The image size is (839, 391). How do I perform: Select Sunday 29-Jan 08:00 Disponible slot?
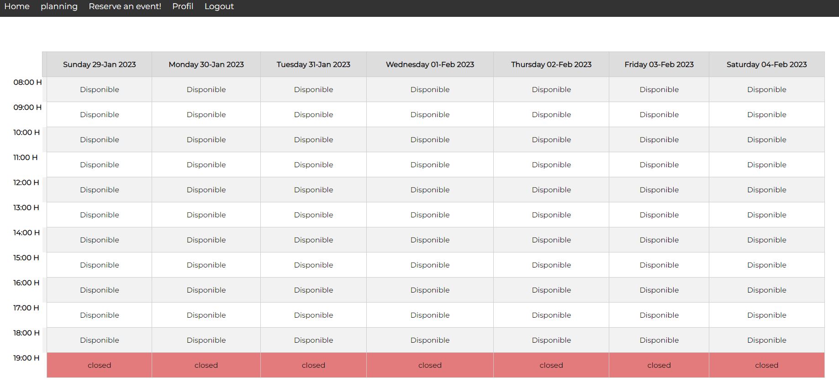pyautogui.click(x=100, y=90)
